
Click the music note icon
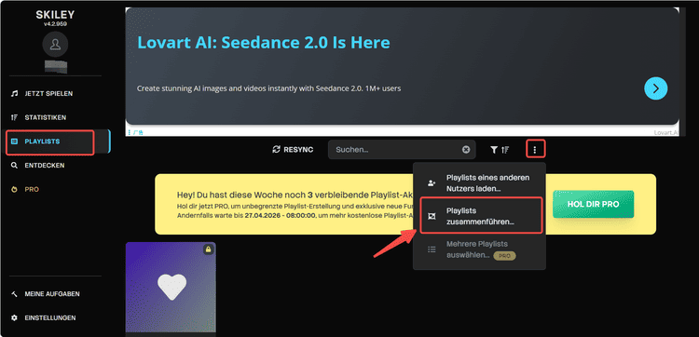click(x=15, y=93)
